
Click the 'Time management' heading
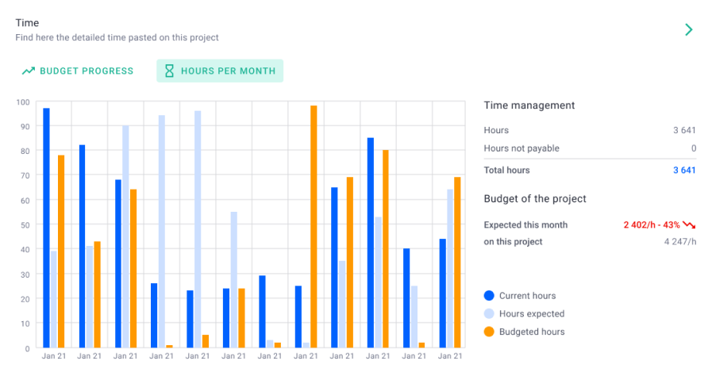coord(529,106)
